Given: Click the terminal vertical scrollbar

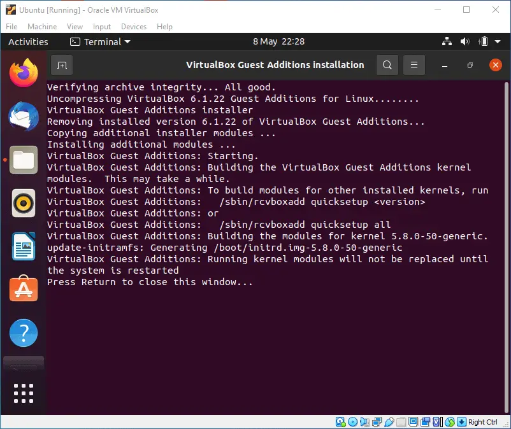Looking at the screenshot, I should click(x=506, y=248).
